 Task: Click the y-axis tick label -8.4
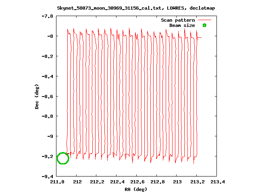(48, 76)
